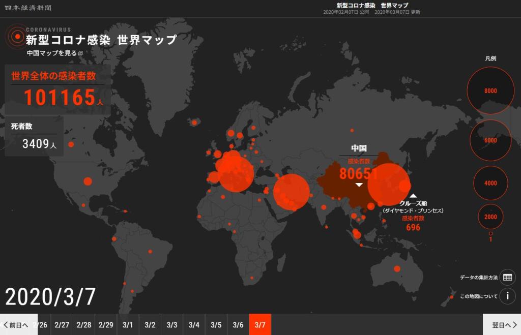Select the 3/7 date tab
Viewport: 521px width, 335px height.
[x=260, y=325]
